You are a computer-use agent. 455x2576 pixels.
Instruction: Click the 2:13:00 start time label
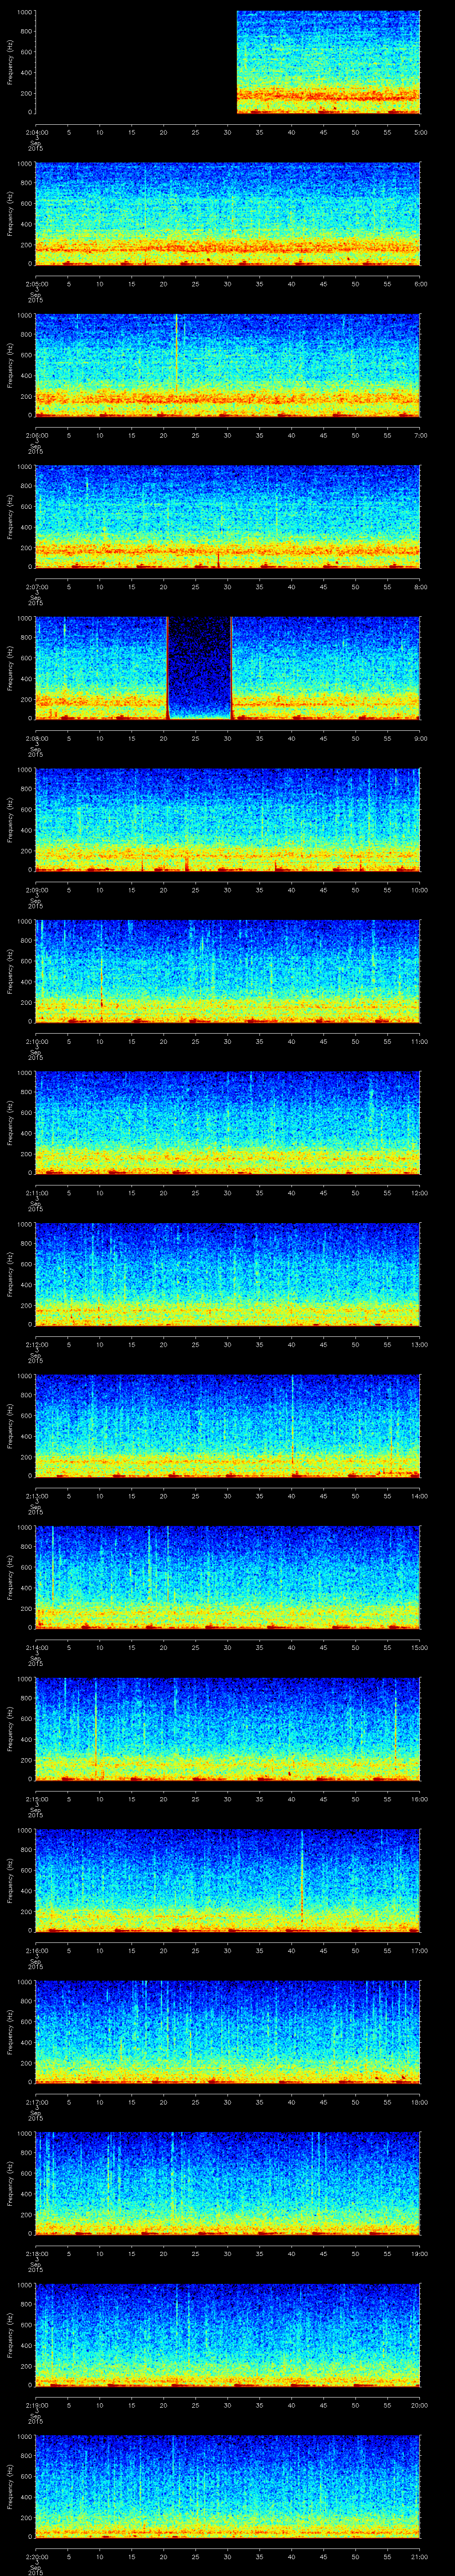coord(36,1496)
